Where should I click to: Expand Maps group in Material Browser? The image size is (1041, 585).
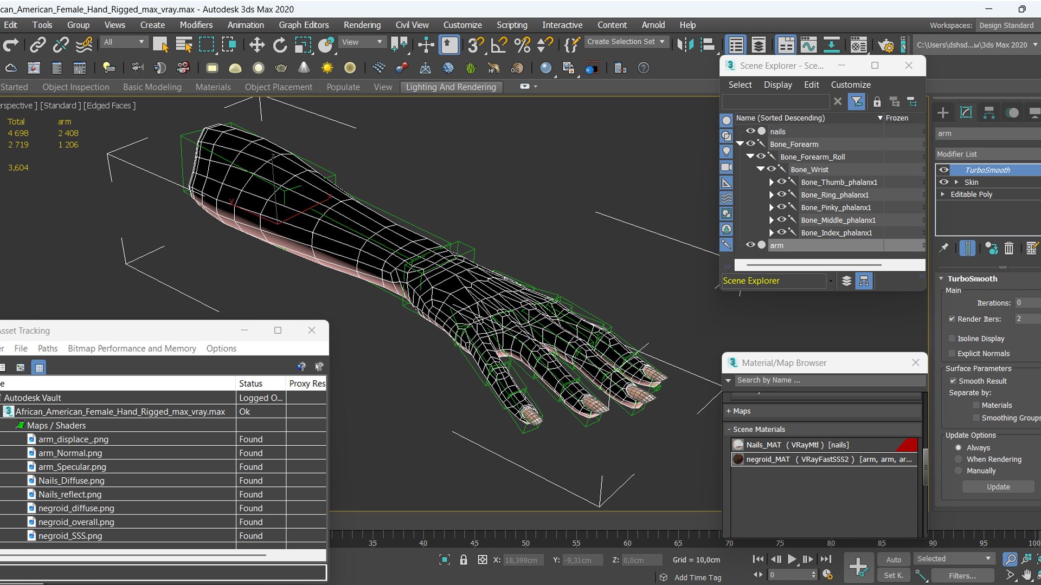point(729,411)
